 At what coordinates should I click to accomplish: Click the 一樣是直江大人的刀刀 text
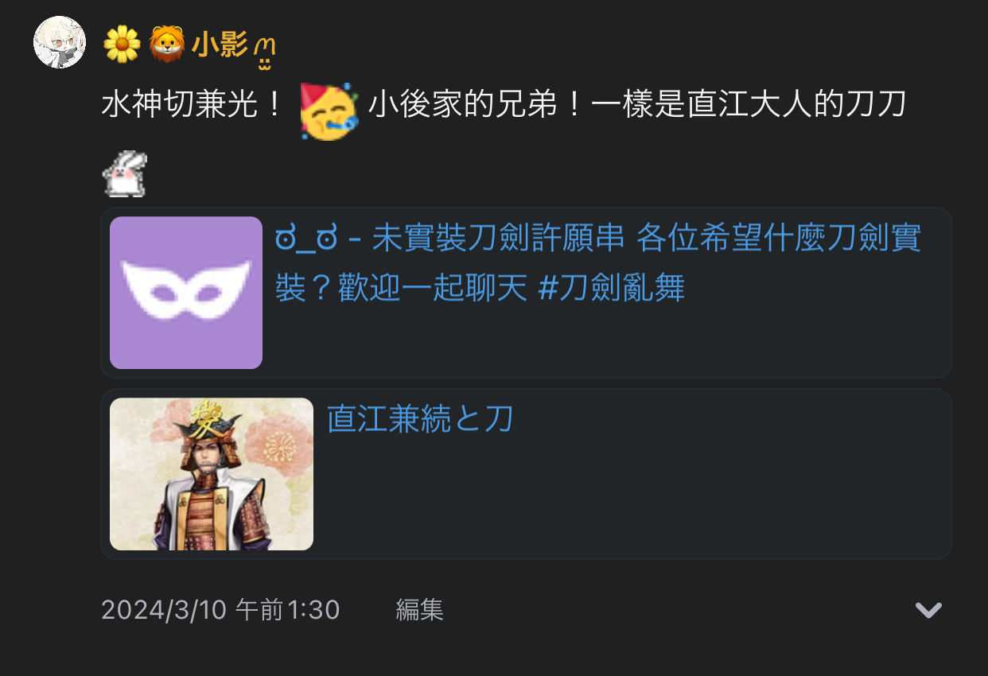click(748, 106)
